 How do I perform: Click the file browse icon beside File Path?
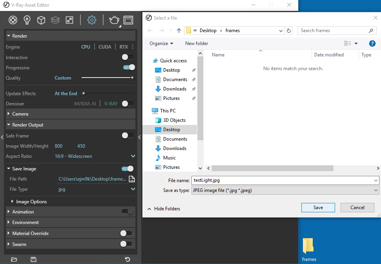coord(132,179)
